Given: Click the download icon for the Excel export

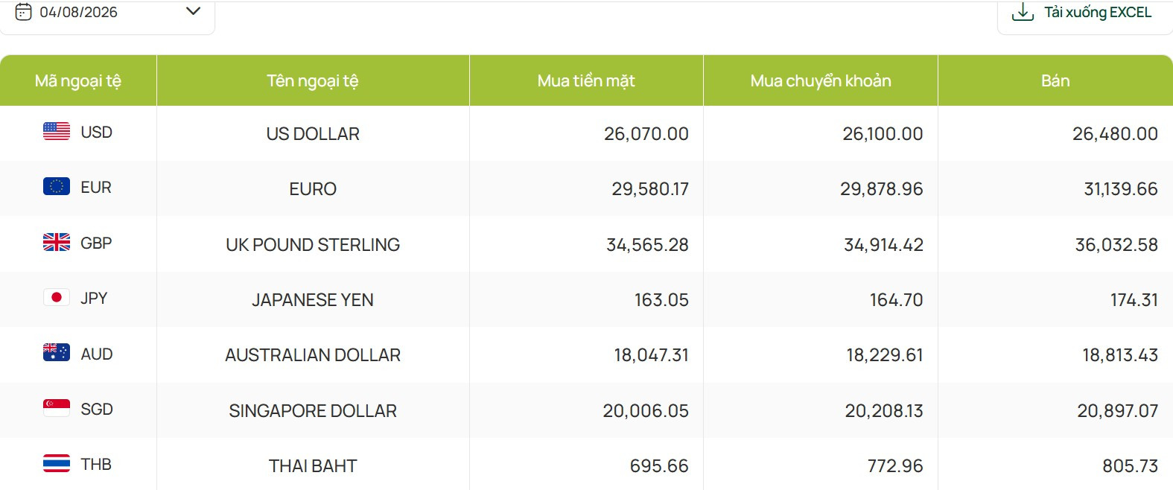Looking at the screenshot, I should [1023, 12].
